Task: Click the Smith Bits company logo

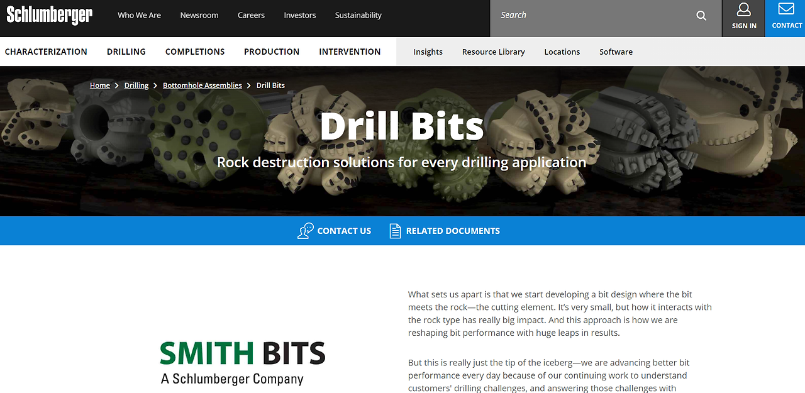Action: pos(242,363)
